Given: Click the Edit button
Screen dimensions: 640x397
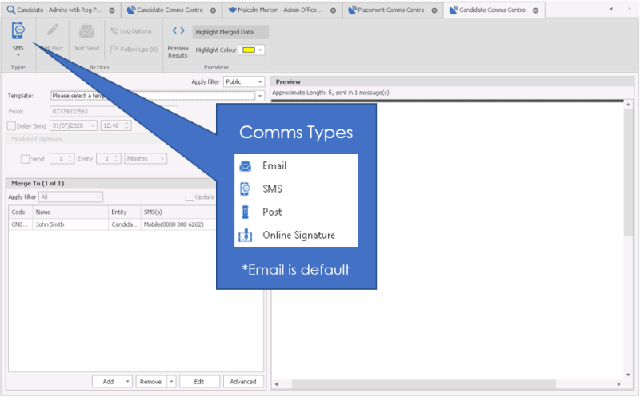Looking at the screenshot, I should [199, 382].
